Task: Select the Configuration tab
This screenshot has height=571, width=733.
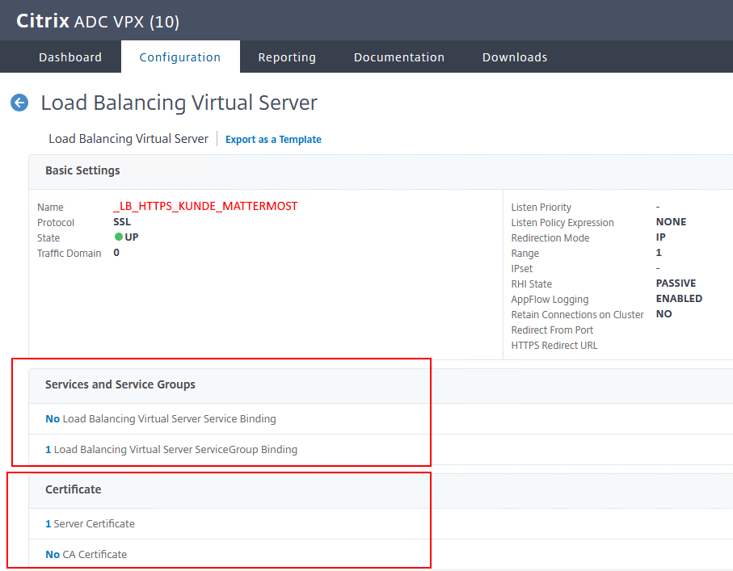Action: click(x=180, y=57)
